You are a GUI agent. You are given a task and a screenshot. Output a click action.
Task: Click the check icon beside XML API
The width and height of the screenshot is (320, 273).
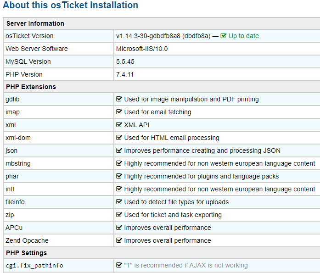coord(119,125)
